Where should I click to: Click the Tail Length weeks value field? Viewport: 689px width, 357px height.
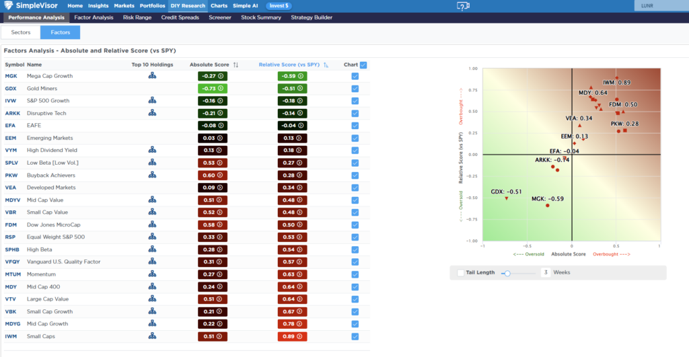[x=545, y=273]
